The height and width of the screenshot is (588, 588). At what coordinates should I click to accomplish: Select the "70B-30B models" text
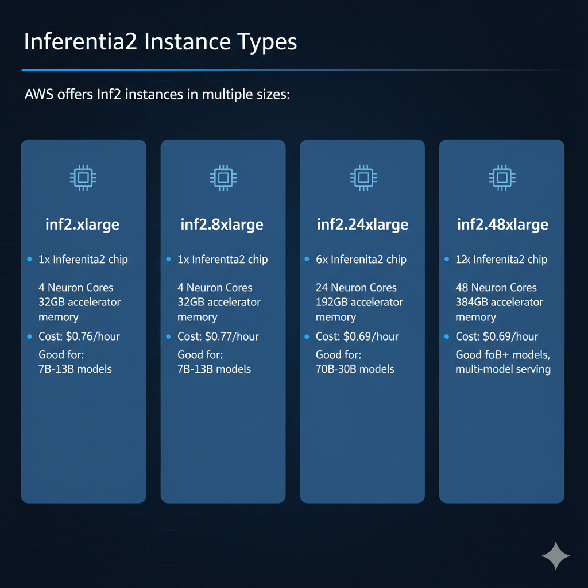click(355, 369)
